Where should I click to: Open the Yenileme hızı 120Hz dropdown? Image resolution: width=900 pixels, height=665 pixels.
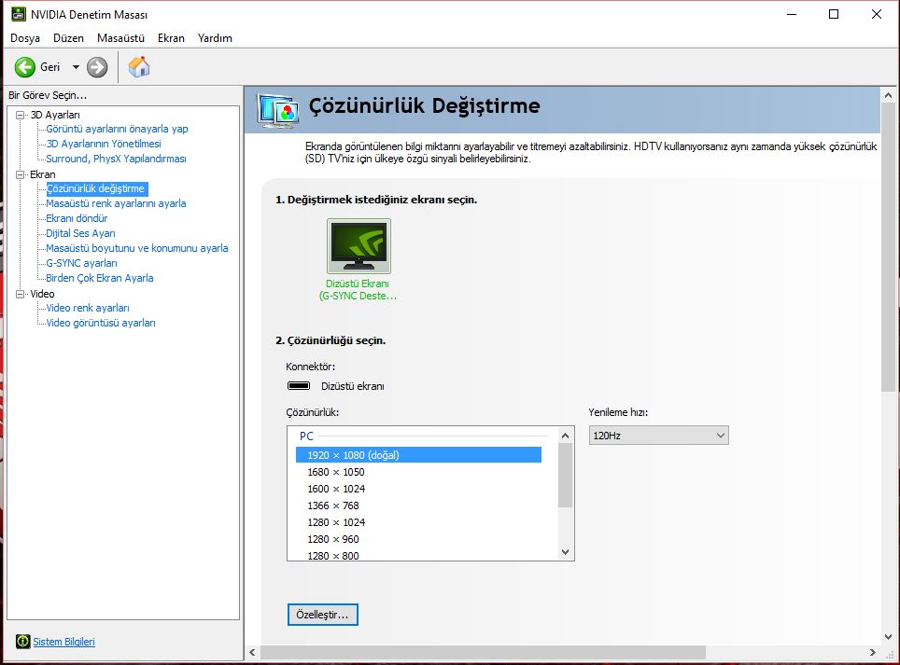[x=658, y=436]
